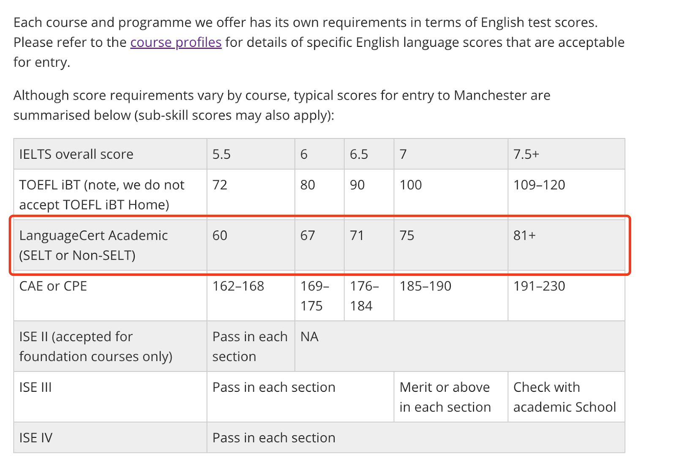Click the IELTS 7.5+ column header

click(x=566, y=154)
